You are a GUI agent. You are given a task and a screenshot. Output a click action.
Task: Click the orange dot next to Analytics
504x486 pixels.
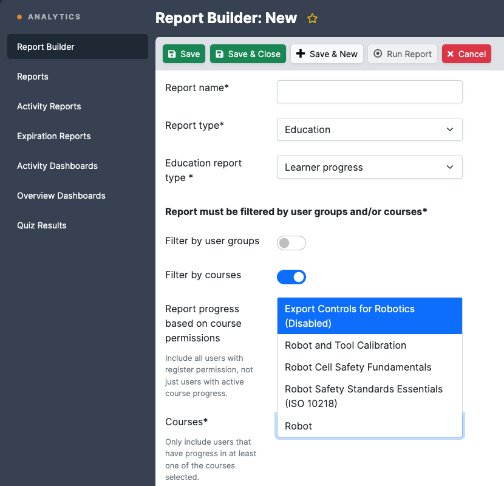[x=19, y=17]
